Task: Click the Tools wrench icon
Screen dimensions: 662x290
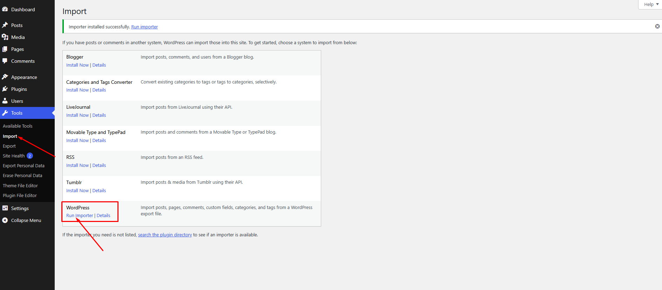Action: tap(5, 113)
